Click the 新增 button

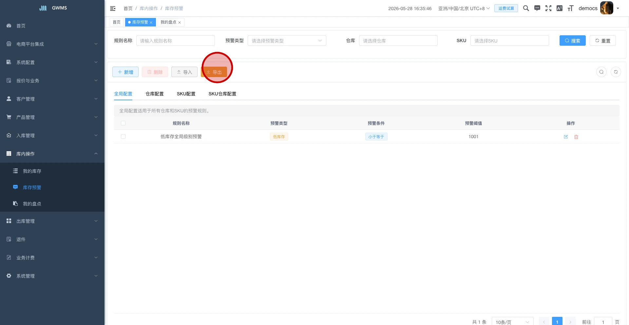pyautogui.click(x=125, y=72)
